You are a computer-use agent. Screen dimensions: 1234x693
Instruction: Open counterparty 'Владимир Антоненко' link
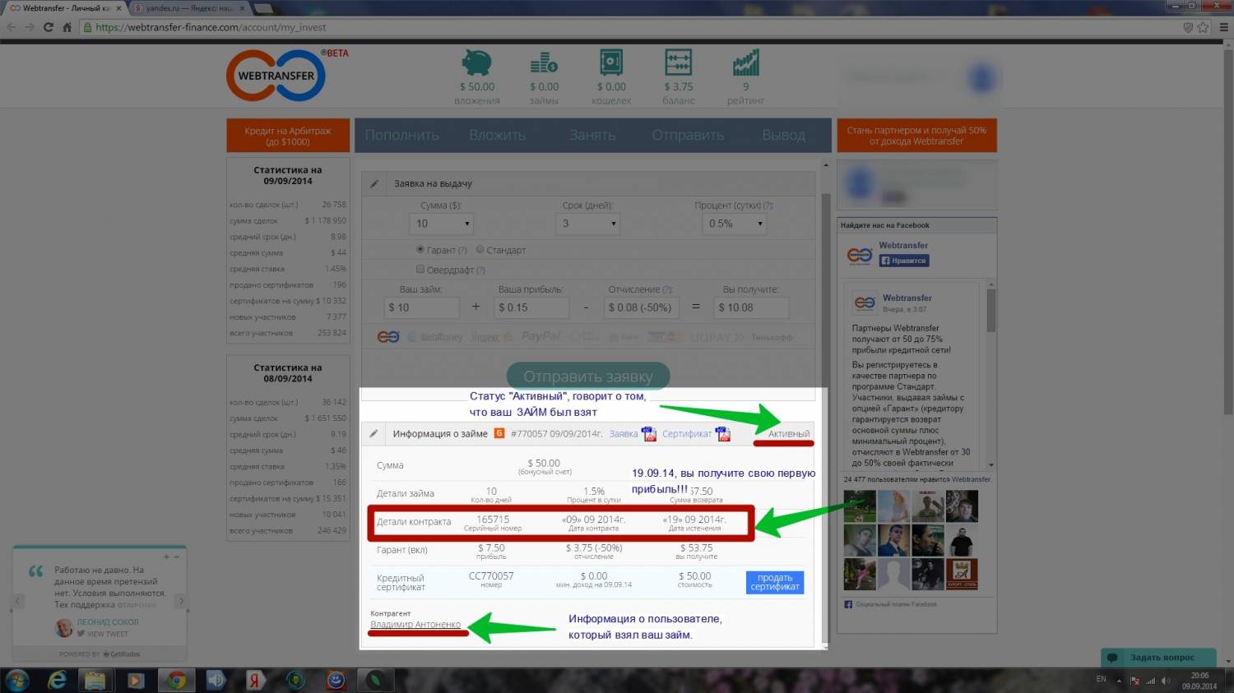click(x=415, y=625)
